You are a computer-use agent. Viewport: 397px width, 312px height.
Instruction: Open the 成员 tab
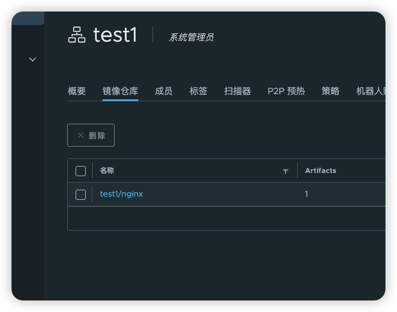[163, 92]
